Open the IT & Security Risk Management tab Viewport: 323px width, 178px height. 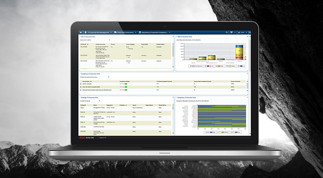coord(98,33)
